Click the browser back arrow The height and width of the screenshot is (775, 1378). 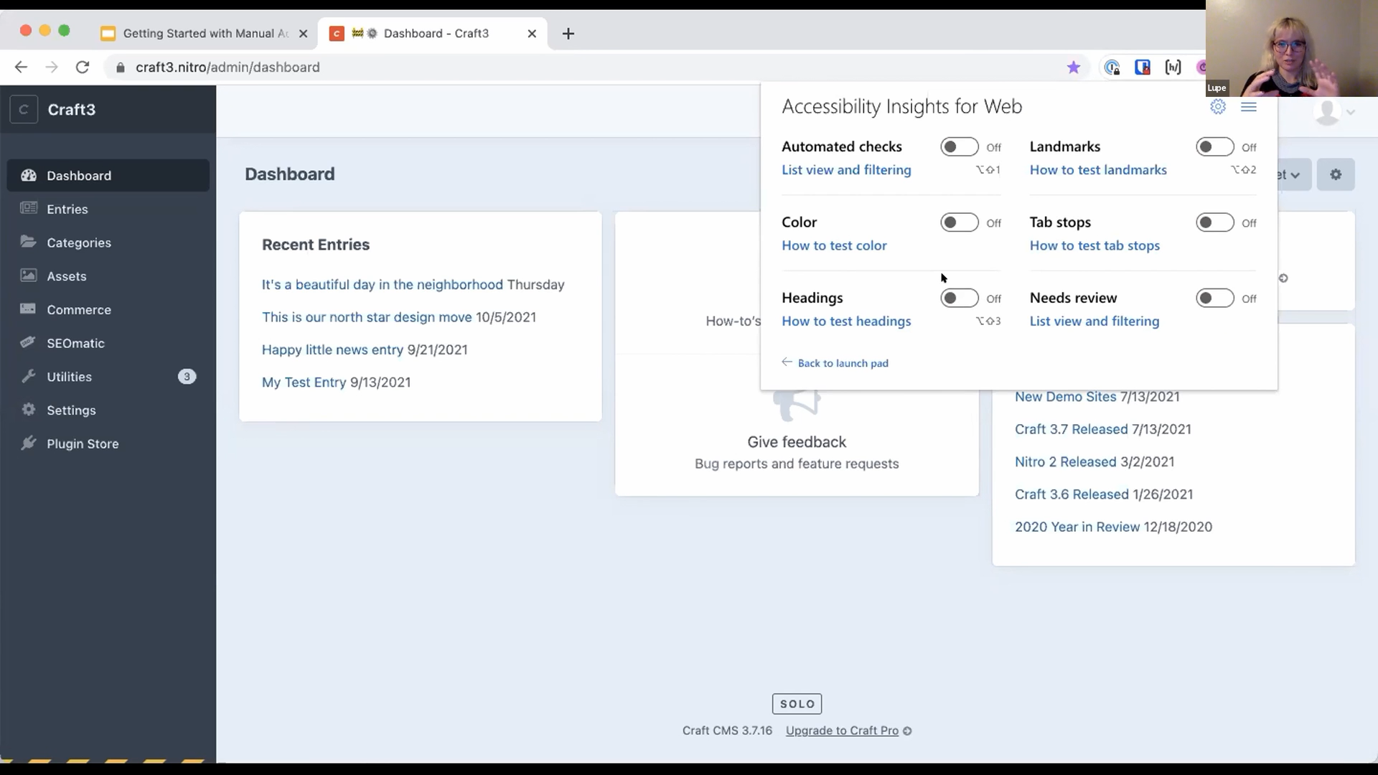21,67
